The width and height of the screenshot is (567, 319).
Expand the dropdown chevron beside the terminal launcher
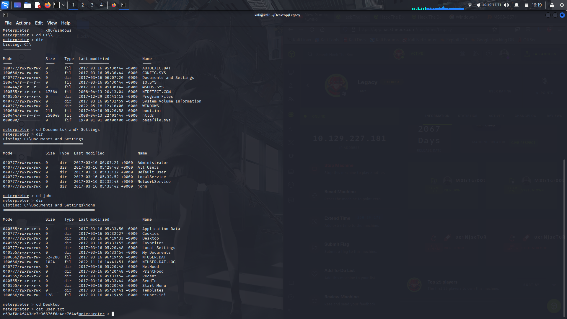click(x=63, y=5)
